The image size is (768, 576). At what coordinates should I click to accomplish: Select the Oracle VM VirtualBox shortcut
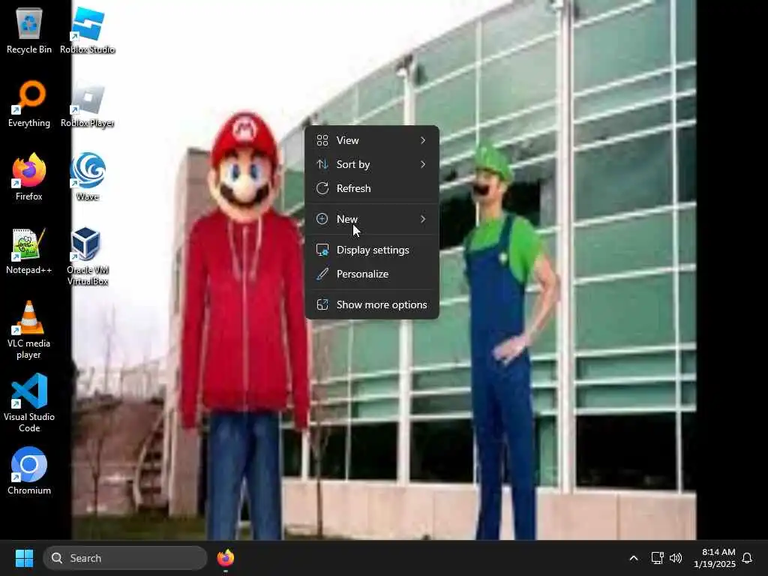click(x=87, y=256)
